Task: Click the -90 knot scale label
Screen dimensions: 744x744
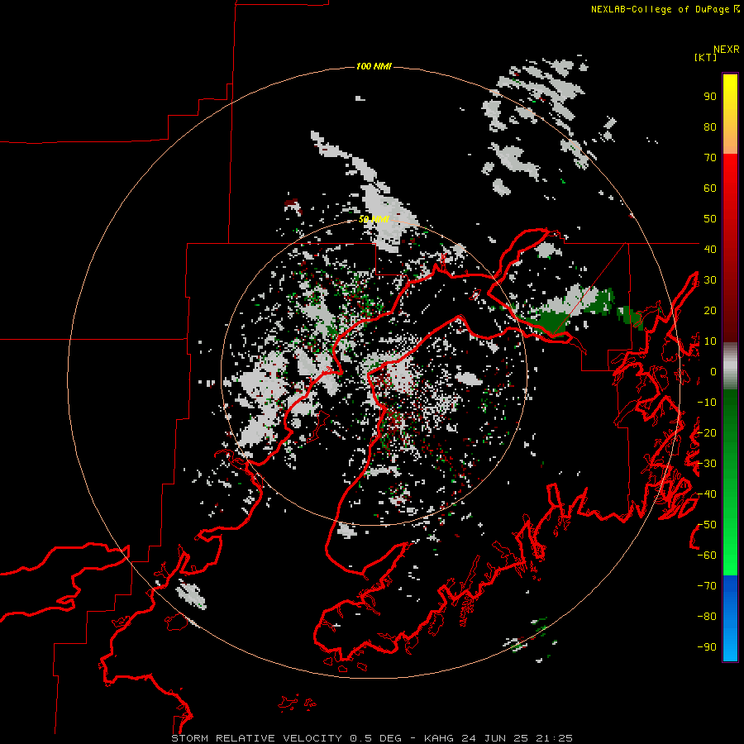Action: (707, 646)
